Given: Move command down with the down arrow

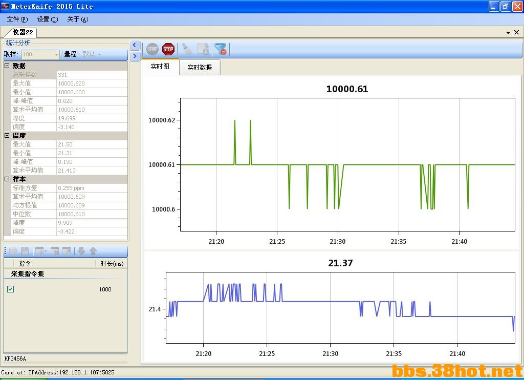Looking at the screenshot, I should 81,251.
